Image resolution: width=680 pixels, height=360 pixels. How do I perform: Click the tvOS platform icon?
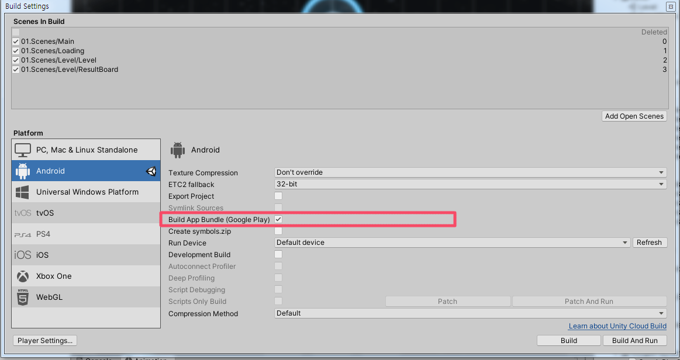coord(23,213)
